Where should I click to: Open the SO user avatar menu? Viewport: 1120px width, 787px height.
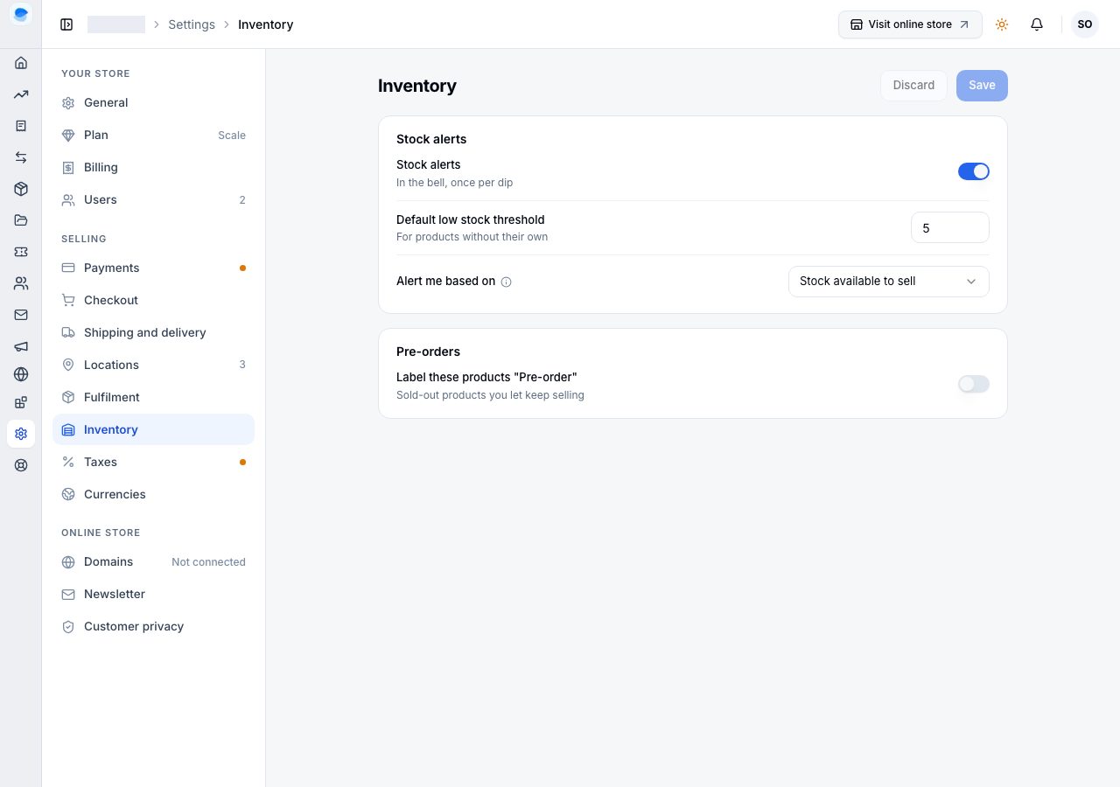coord(1085,24)
